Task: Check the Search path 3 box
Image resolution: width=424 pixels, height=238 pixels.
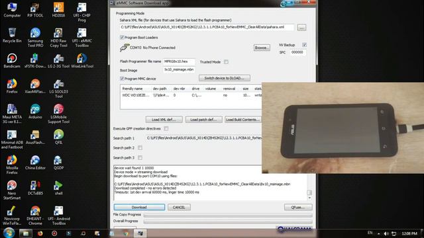Action: (140, 157)
